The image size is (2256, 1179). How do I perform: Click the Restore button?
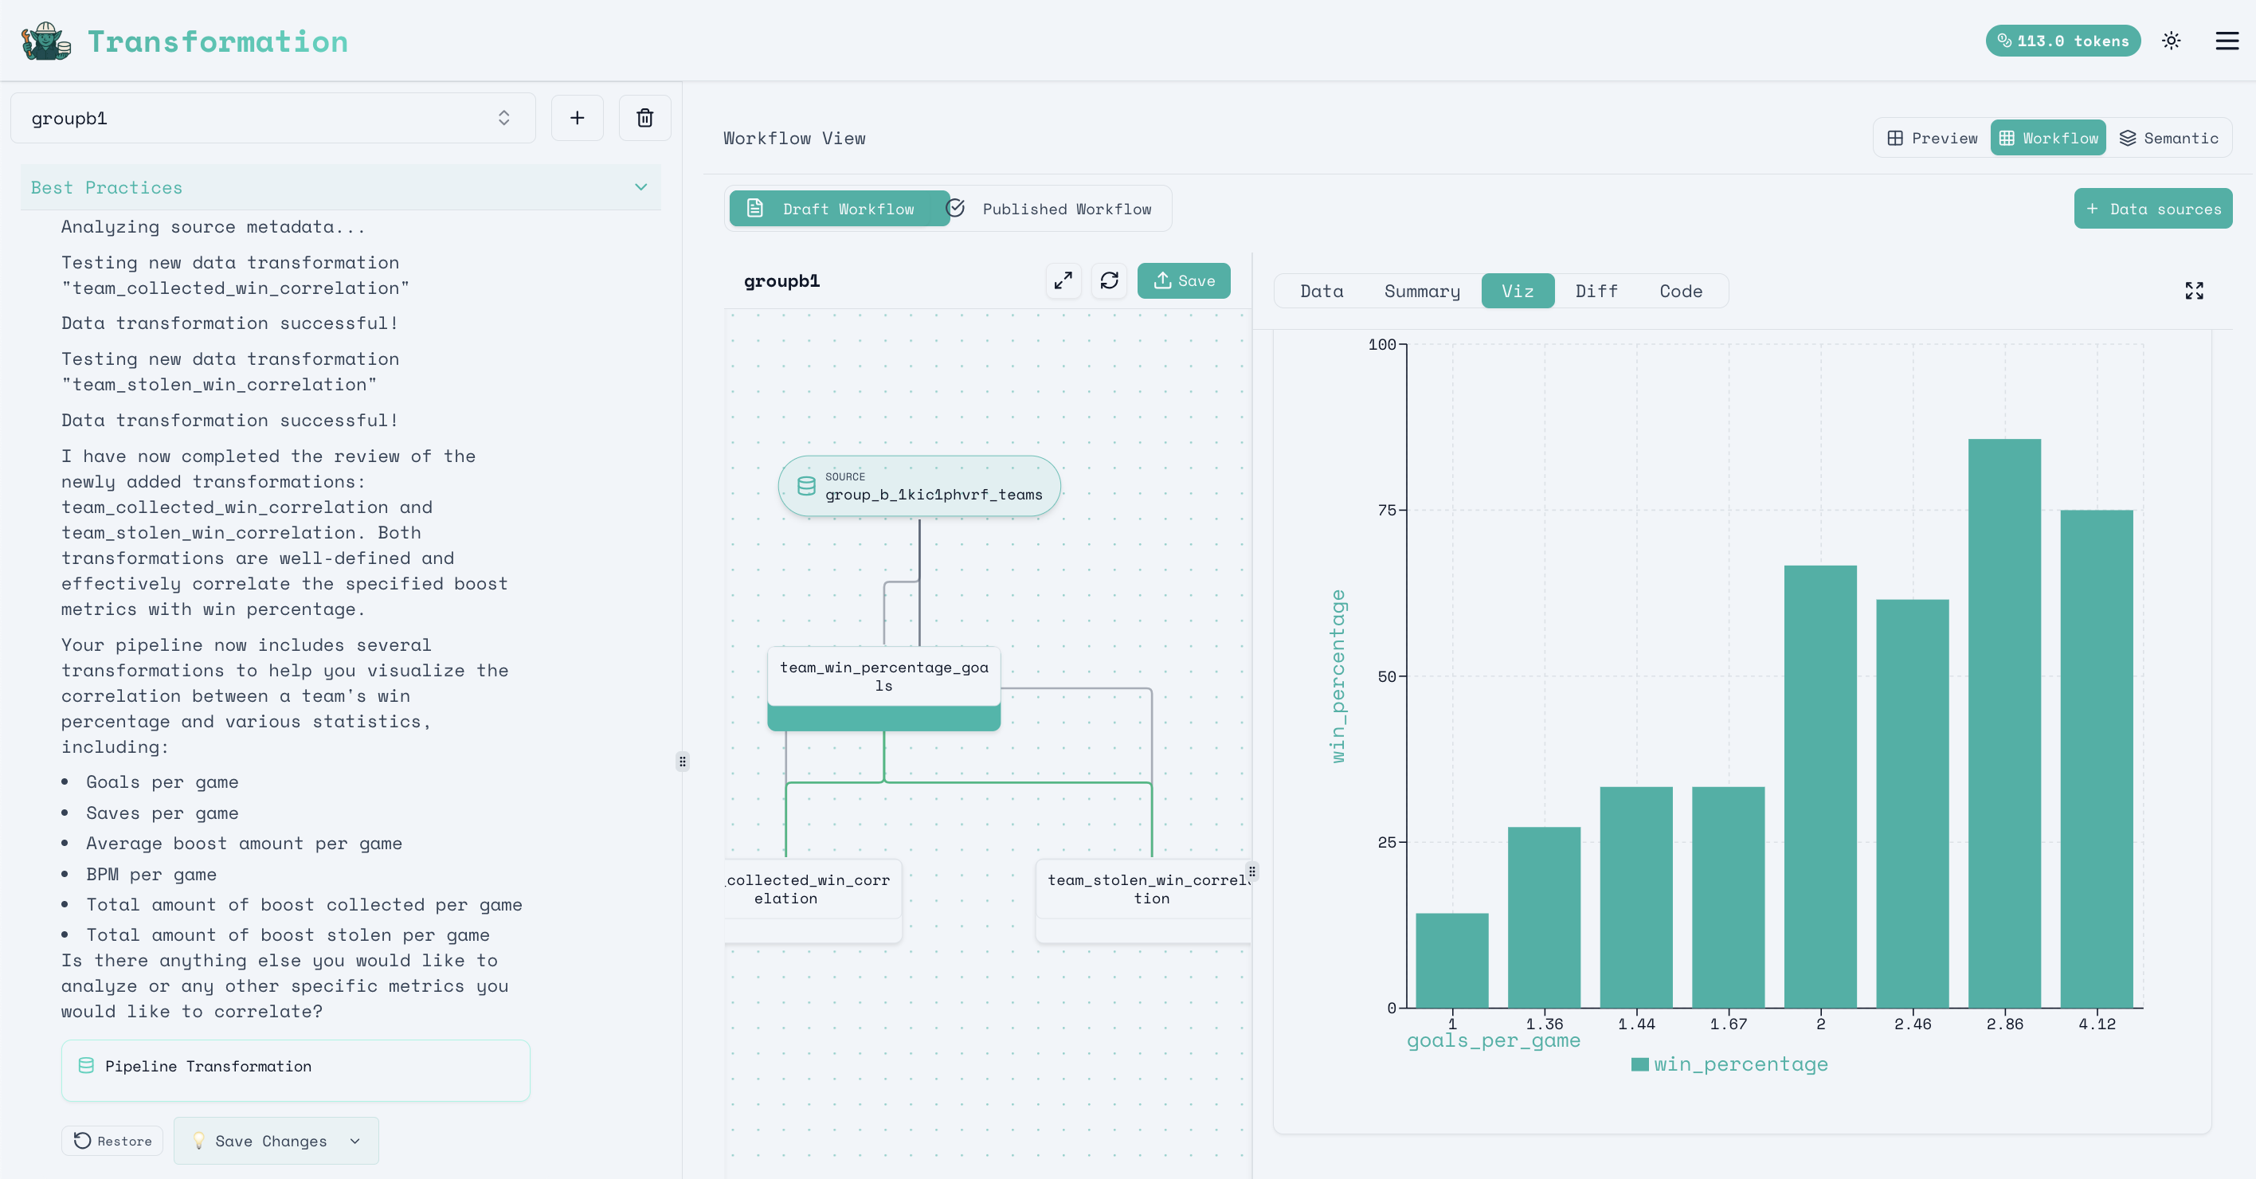112,1142
